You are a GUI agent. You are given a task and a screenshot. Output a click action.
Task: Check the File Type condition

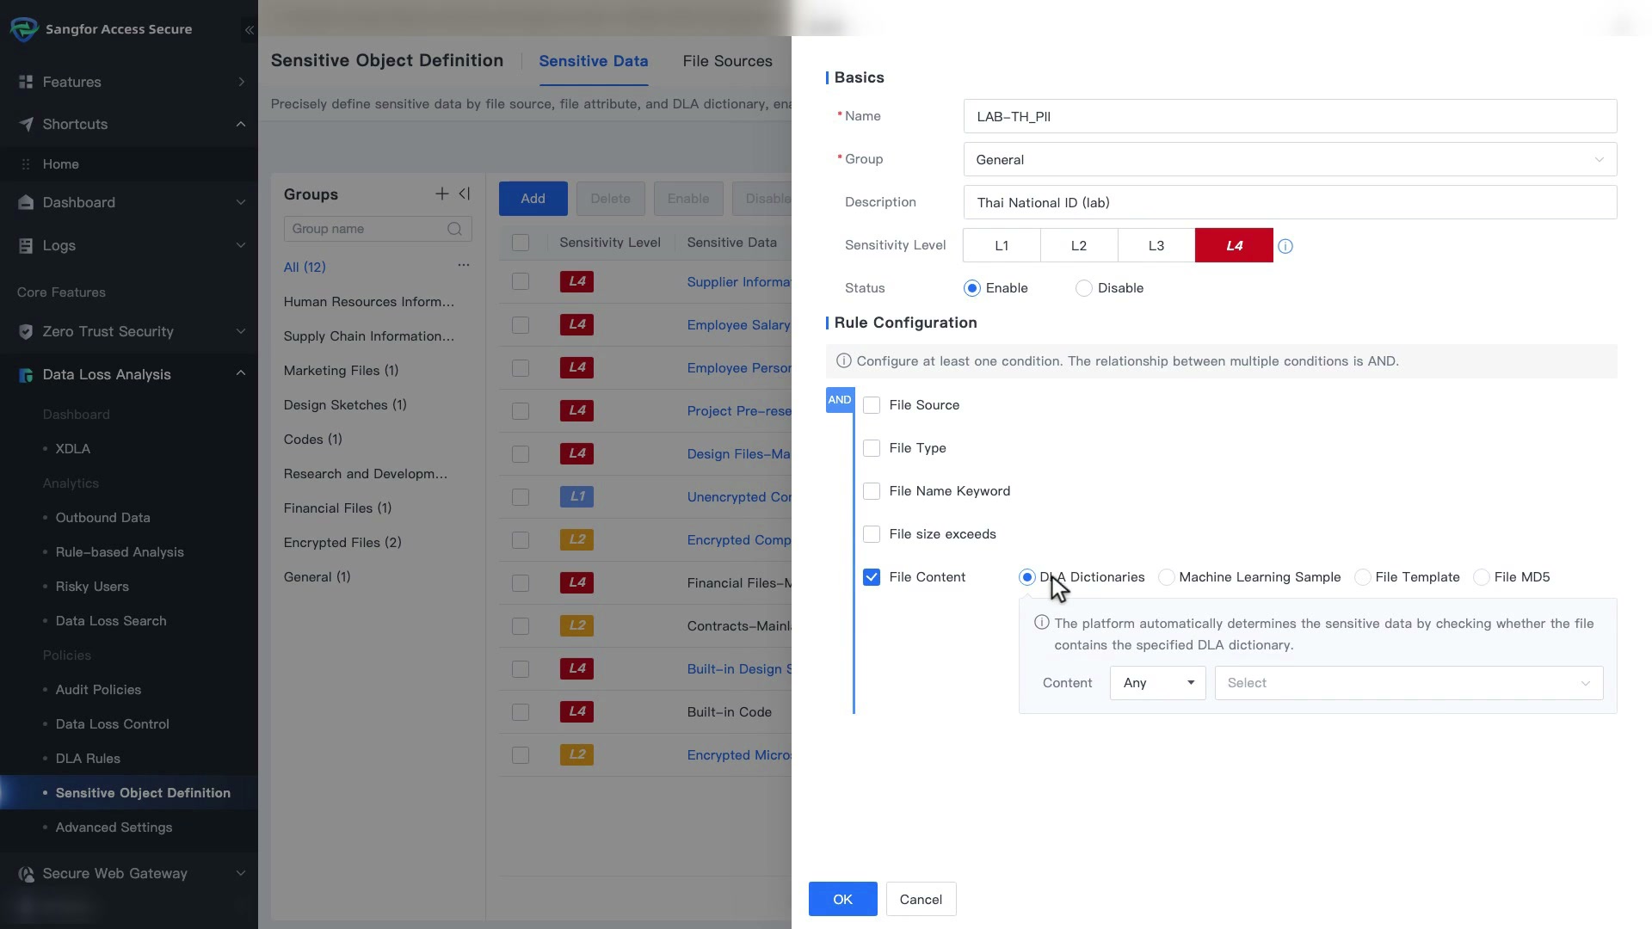coord(872,448)
